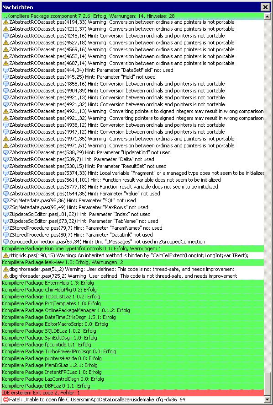Click the scrollbar down arrow

268,400
